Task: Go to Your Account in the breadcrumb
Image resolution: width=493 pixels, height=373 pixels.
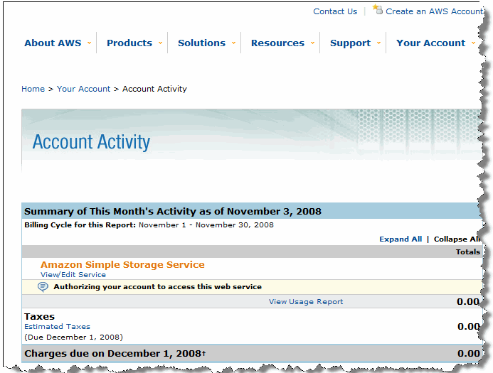Action: pos(83,89)
